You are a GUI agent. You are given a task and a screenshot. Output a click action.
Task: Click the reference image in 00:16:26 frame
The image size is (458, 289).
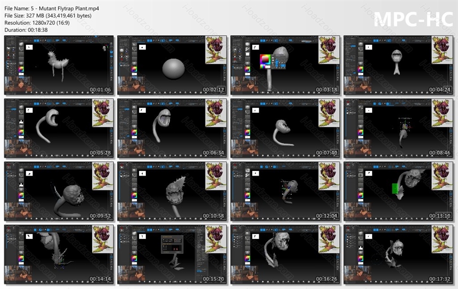pos(329,239)
